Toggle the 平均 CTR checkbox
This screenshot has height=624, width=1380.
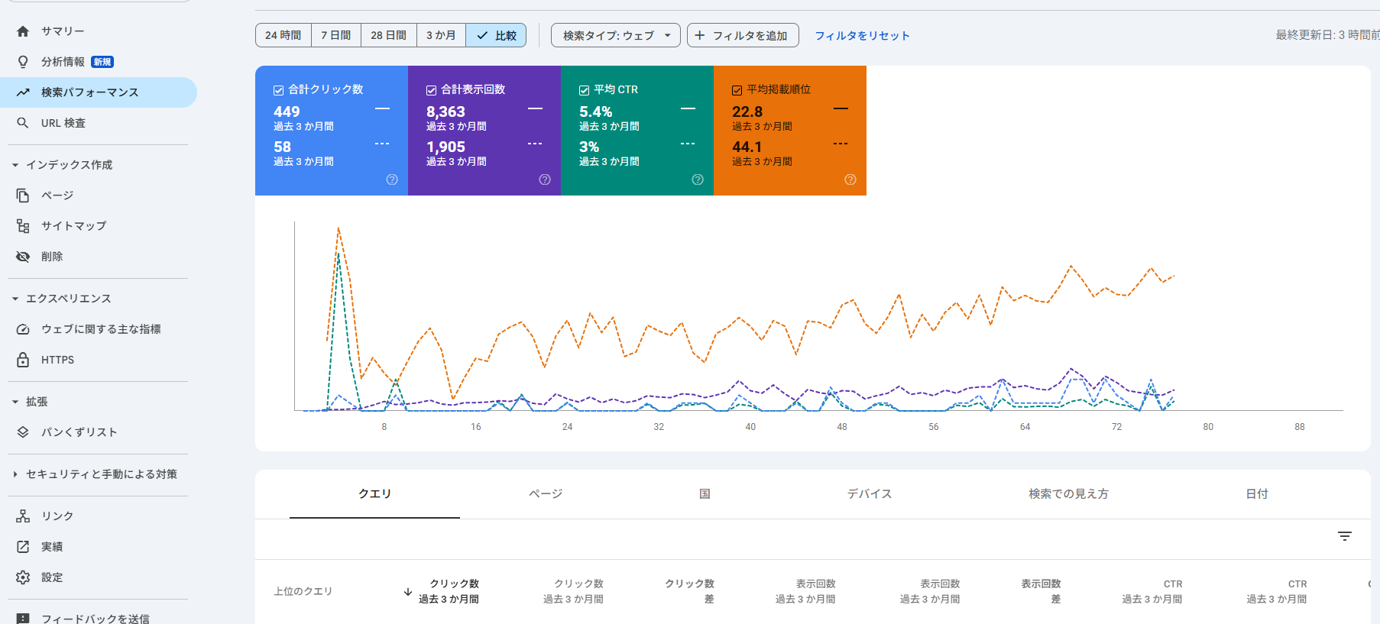585,90
